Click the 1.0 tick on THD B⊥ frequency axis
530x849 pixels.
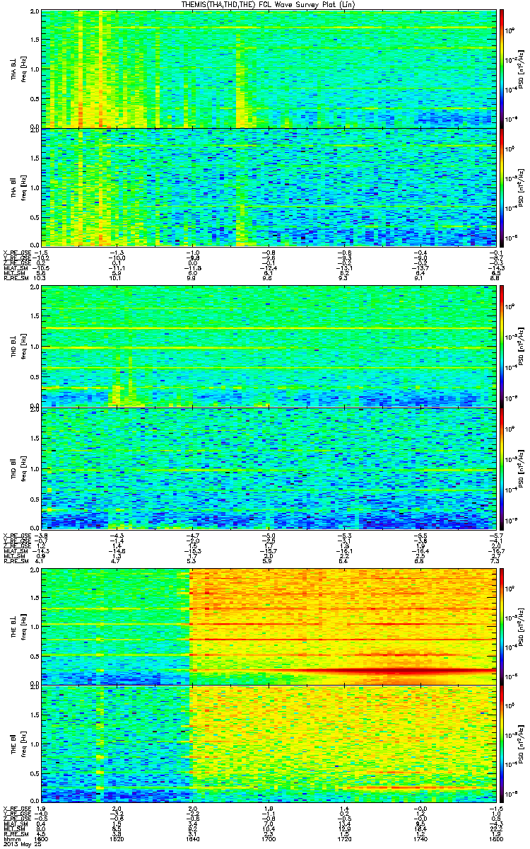pos(34,347)
